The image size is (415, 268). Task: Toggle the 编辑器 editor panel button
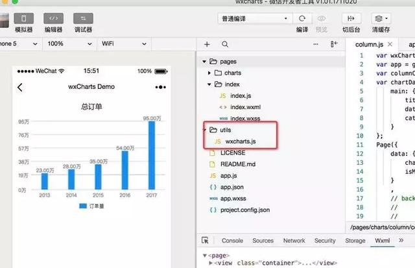tap(53, 19)
